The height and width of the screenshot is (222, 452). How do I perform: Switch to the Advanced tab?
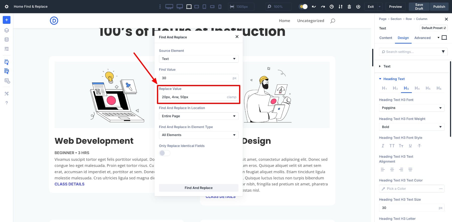[x=422, y=38]
